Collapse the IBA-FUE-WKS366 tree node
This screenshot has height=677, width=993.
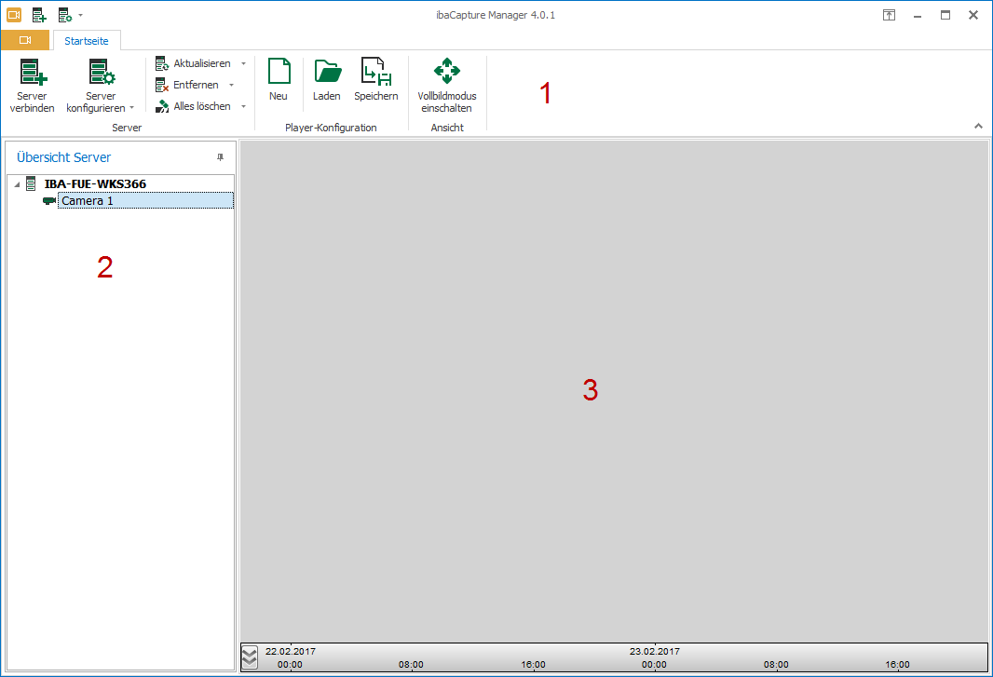[17, 184]
